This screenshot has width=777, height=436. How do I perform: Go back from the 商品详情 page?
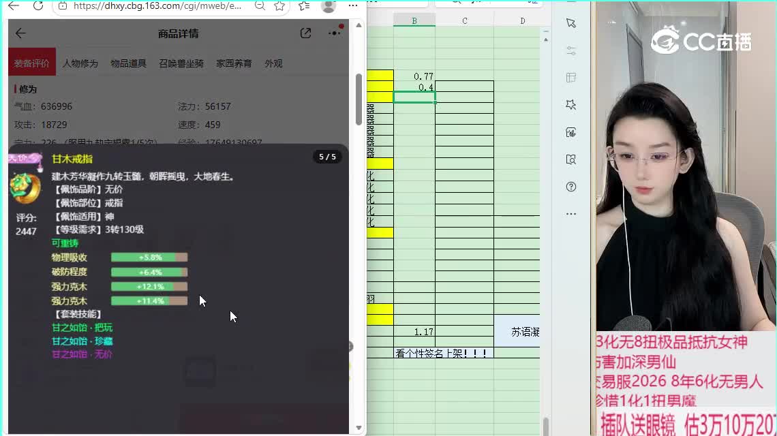pyautogui.click(x=20, y=33)
